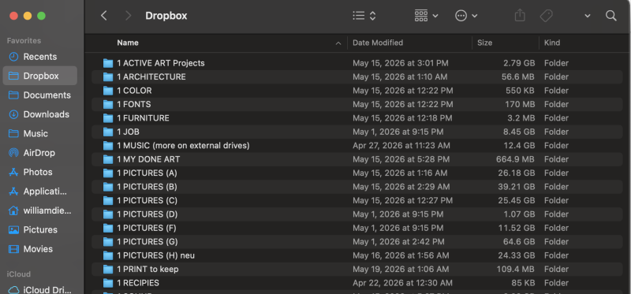631x294 pixels.
Task: Toggle the Name sort direction arrow
Action: point(338,43)
